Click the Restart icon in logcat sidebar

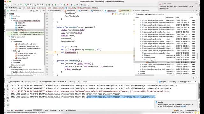click(x=8, y=105)
